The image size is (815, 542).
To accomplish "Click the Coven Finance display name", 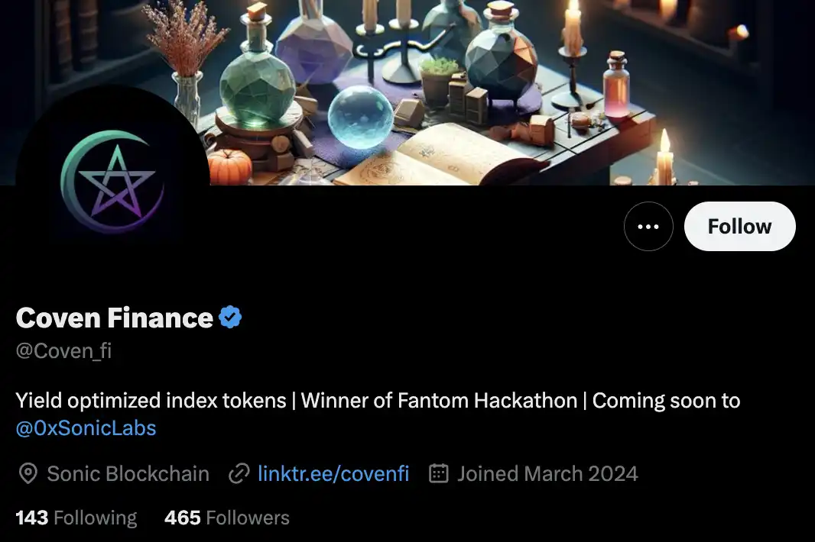I will 115,318.
